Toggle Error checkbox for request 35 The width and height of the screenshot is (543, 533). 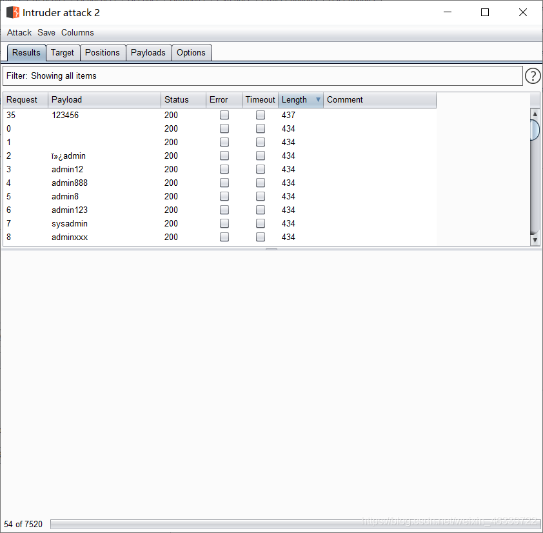(x=224, y=115)
